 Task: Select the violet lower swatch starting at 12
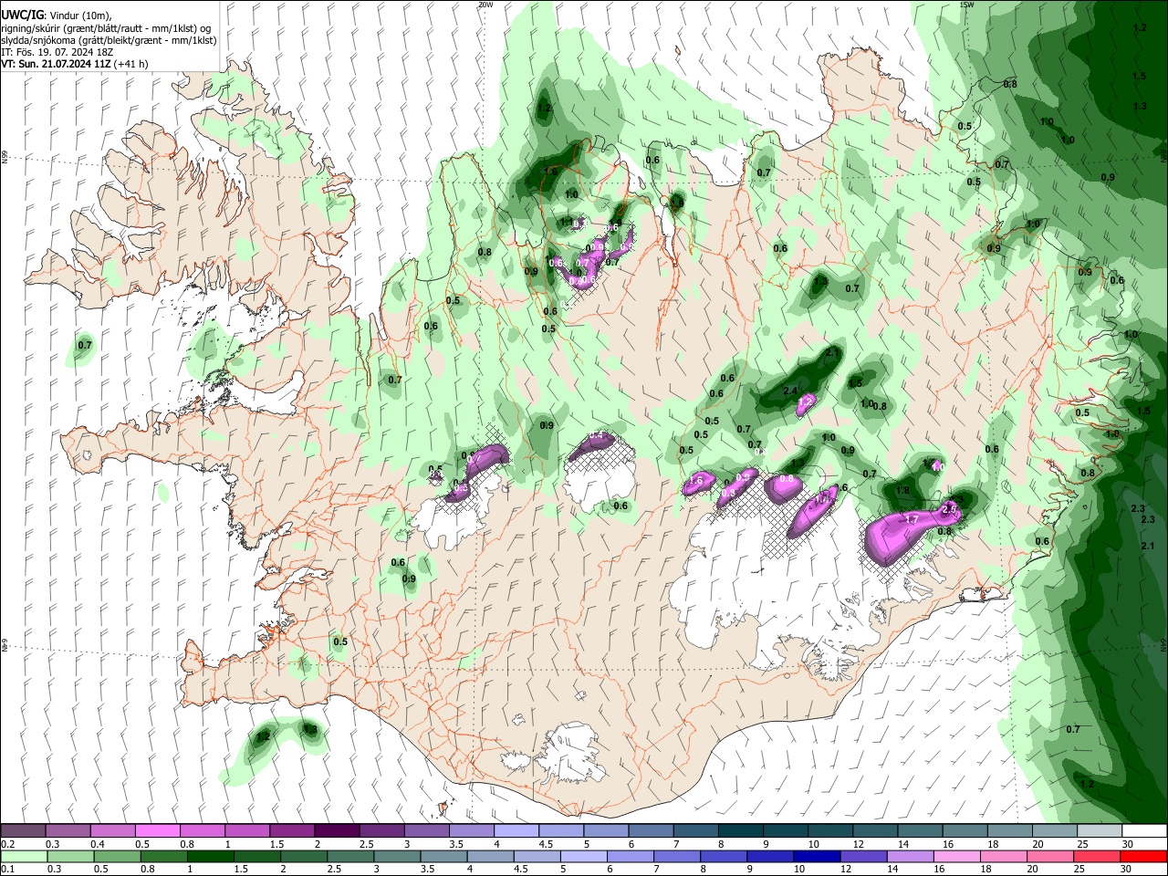tap(863, 856)
